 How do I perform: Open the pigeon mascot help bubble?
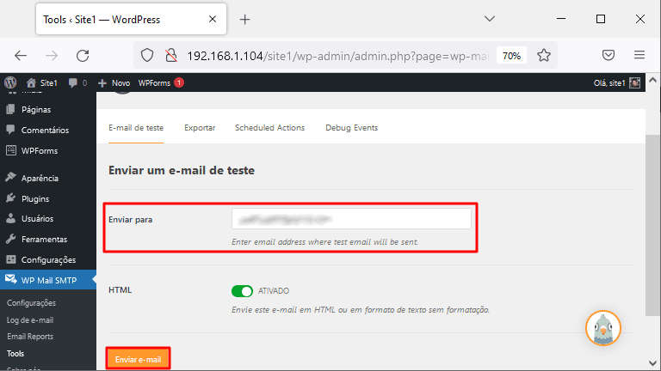click(603, 328)
